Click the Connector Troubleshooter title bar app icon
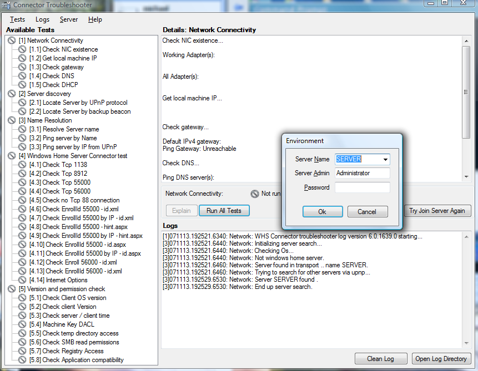The height and width of the screenshot is (371, 478). [x=7, y=5]
